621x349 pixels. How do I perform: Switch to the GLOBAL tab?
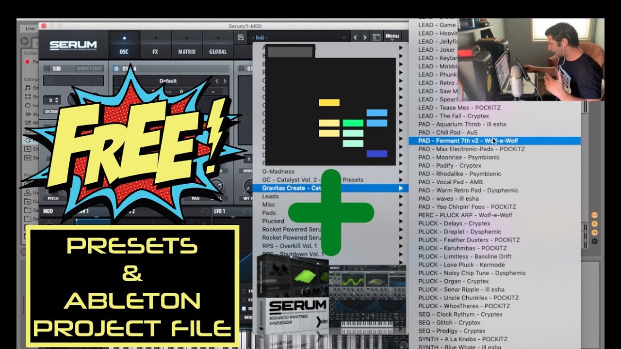pos(218,45)
